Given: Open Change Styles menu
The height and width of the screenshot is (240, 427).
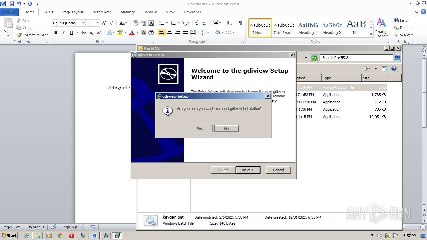Looking at the screenshot, I should pyautogui.click(x=382, y=28).
